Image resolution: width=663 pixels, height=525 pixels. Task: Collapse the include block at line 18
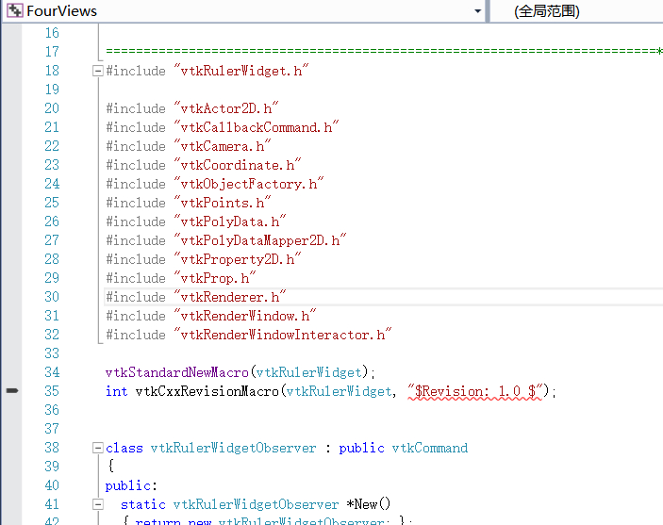point(98,71)
